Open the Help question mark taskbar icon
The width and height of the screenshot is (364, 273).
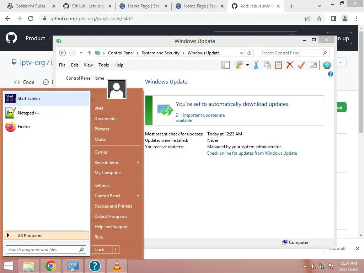click(95, 266)
